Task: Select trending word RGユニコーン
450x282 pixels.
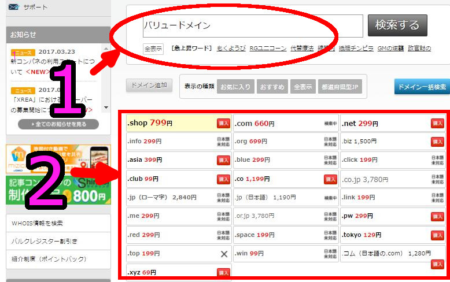Action: click(268, 49)
